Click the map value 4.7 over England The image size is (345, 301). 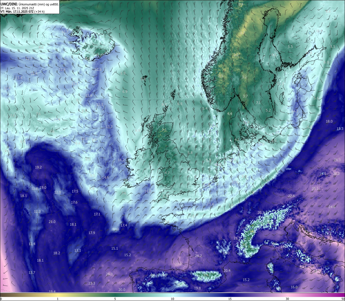(x=167, y=173)
